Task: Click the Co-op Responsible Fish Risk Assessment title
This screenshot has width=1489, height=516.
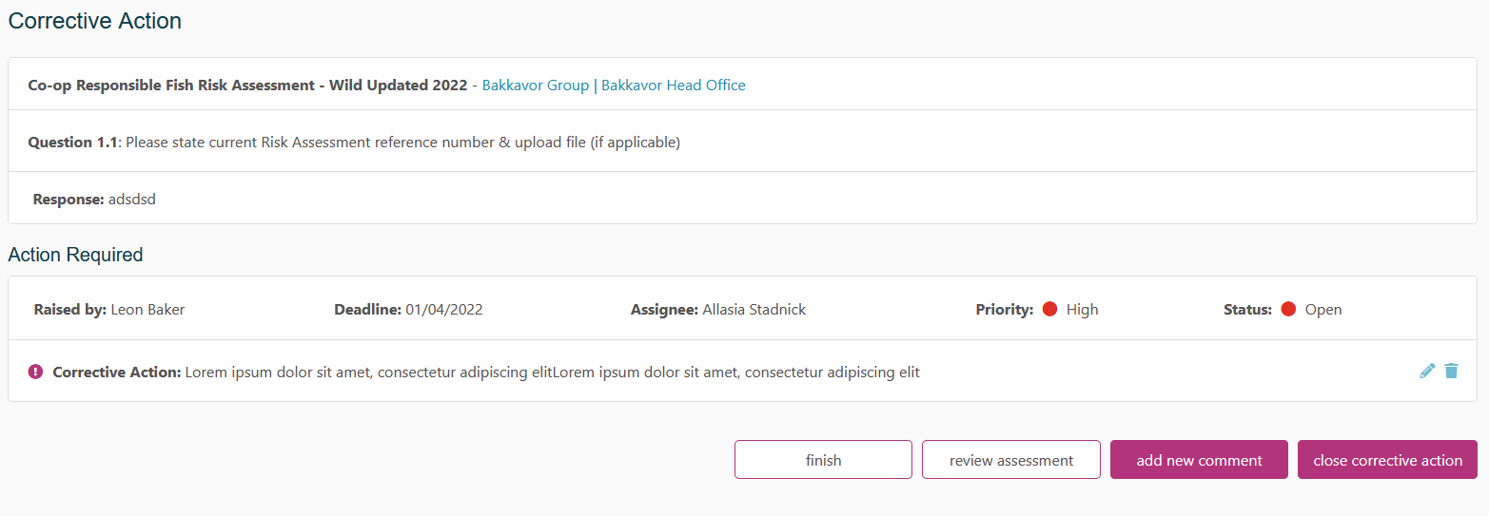Action: [247, 86]
